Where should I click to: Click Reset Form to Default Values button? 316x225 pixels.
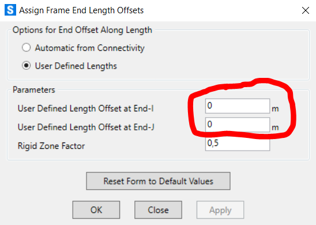click(158, 181)
